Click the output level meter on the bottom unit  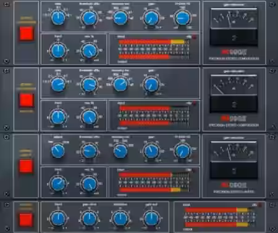(219, 224)
